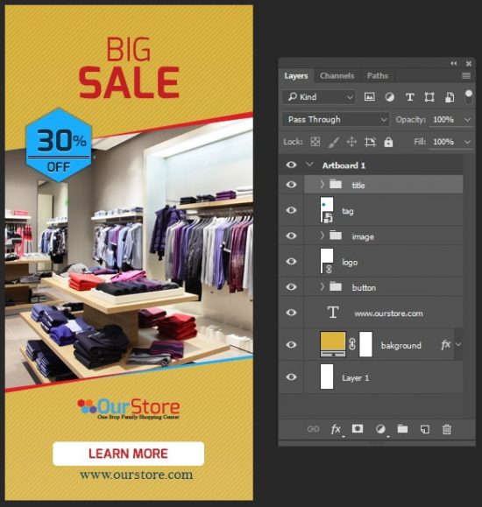482x507 pixels.
Task: Filter layers by pixel layer icon
Action: point(369,96)
